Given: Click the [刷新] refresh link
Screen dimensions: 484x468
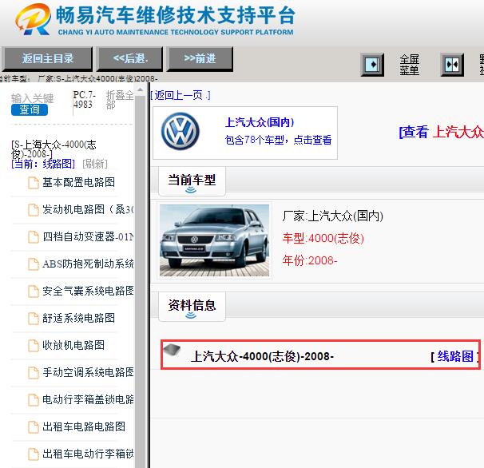Looking at the screenshot, I should (x=95, y=164).
